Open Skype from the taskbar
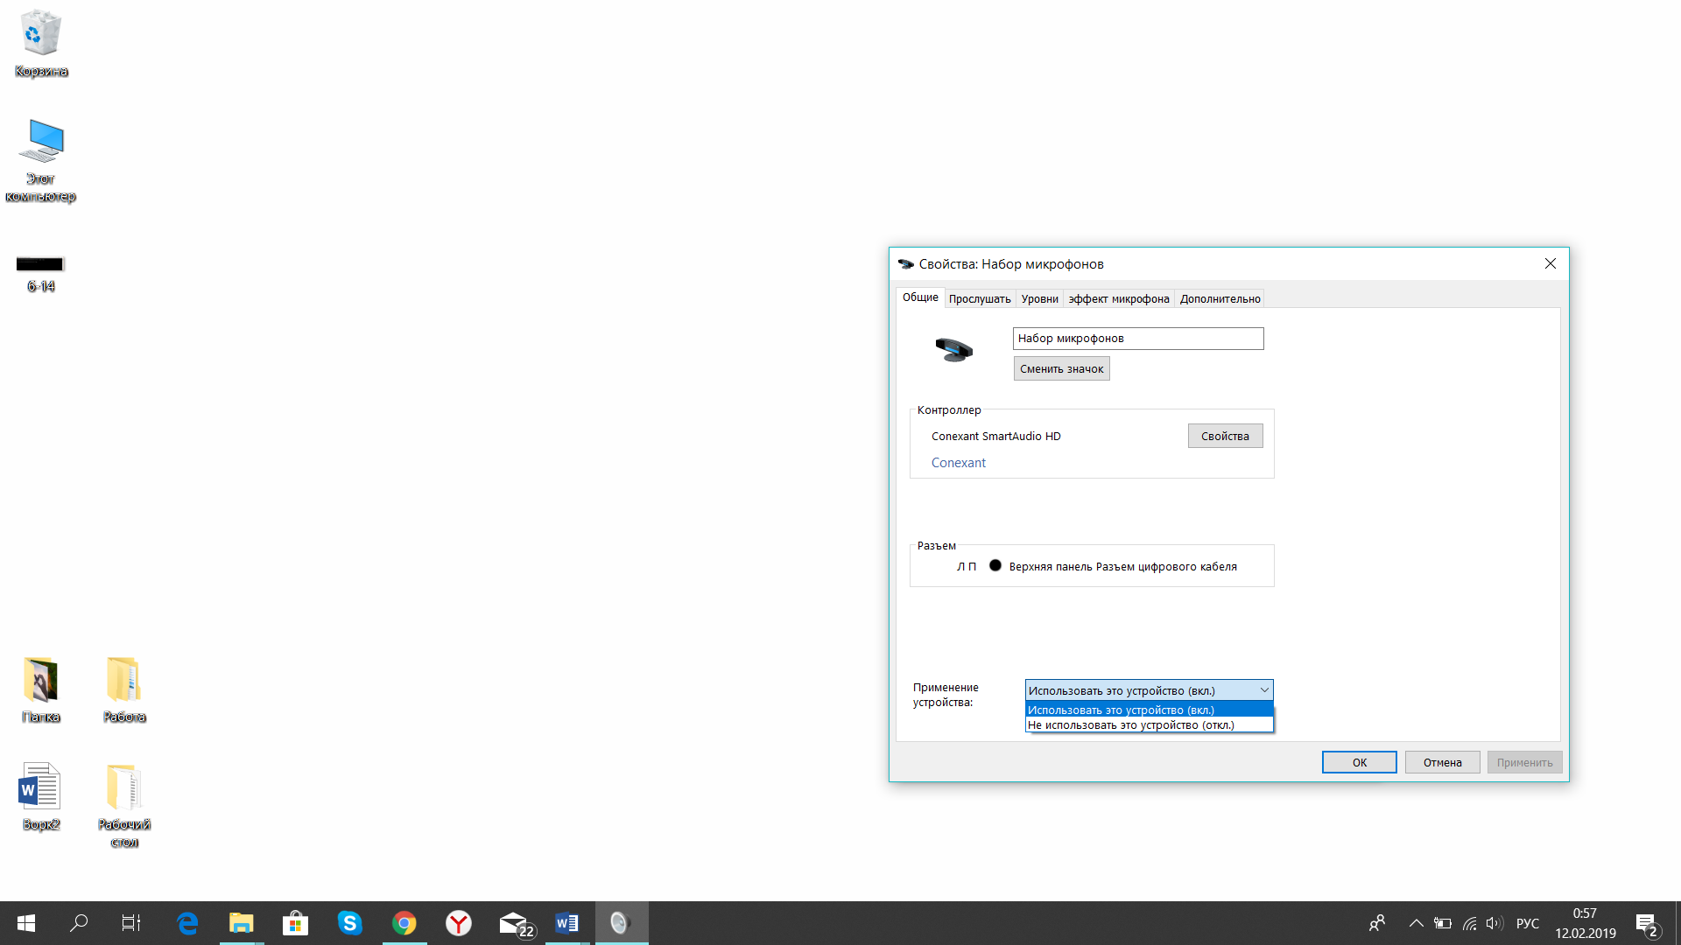Viewport: 1681px width, 945px height. [x=350, y=923]
